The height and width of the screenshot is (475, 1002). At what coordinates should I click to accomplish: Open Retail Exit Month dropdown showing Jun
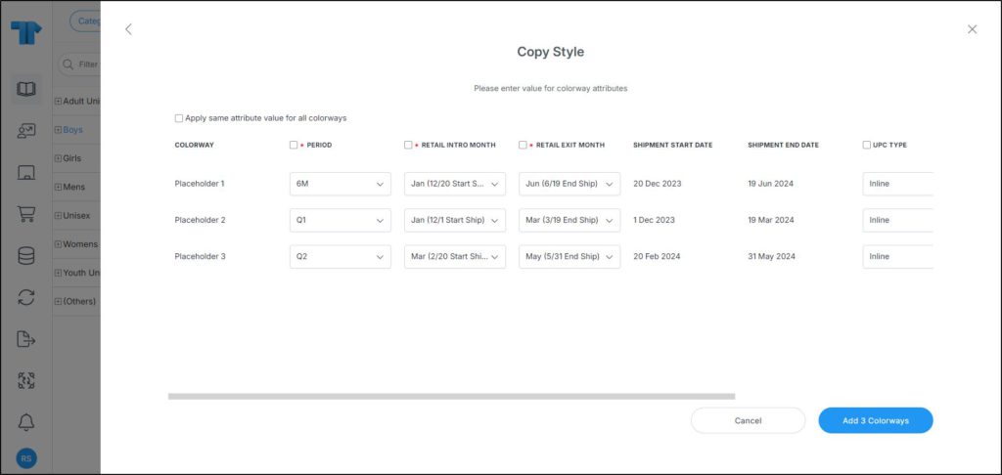point(569,184)
